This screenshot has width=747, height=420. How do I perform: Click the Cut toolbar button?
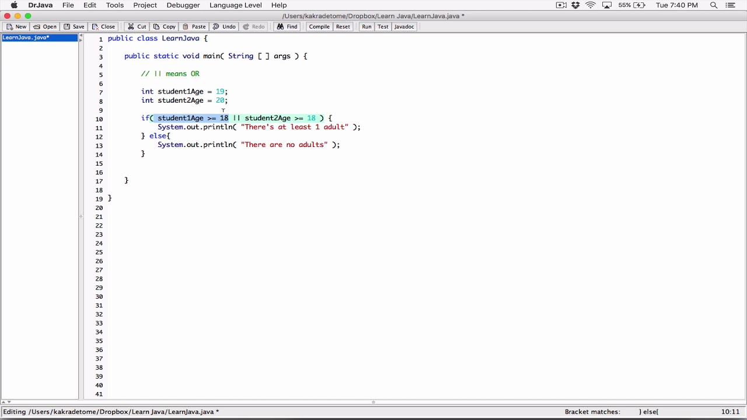point(137,27)
